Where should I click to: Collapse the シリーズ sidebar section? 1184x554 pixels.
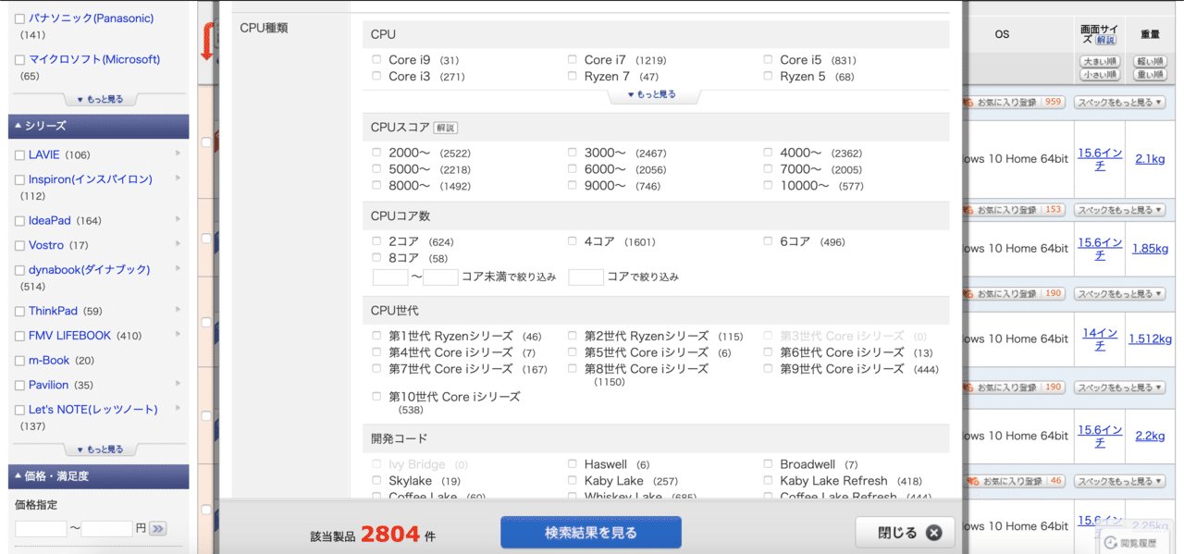pos(98,127)
